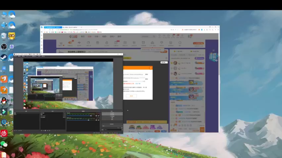Click shield icon in Douyu toolbar
The height and width of the screenshot is (158, 282).
134,42
